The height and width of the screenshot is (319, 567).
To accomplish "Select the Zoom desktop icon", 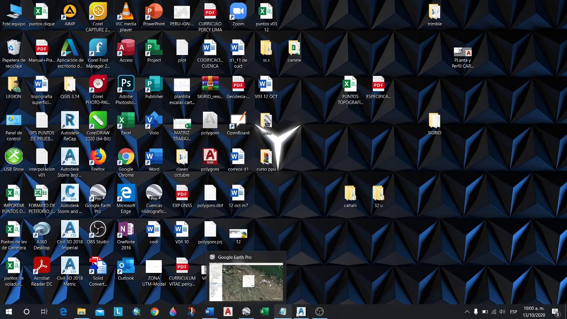I will coord(238,16).
